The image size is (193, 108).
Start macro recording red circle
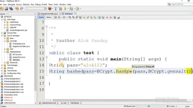[107, 17]
